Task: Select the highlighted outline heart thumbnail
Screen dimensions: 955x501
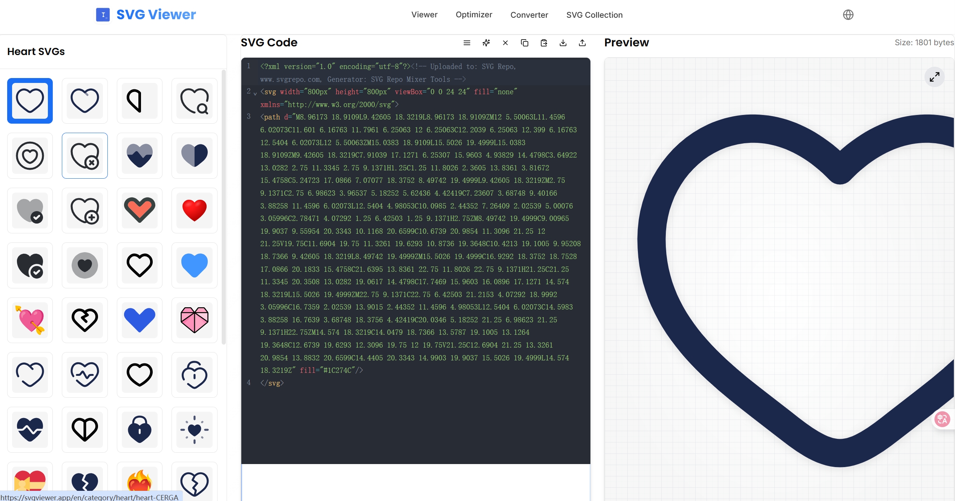Action: tap(30, 101)
